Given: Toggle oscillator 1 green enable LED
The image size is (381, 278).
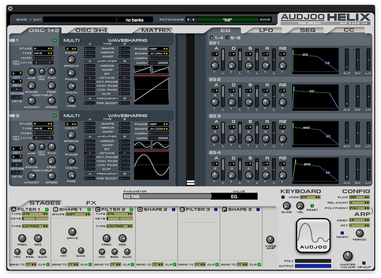Looking at the screenshot, I should (x=54, y=41).
